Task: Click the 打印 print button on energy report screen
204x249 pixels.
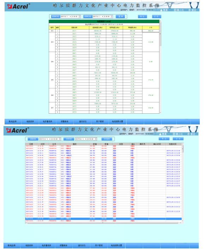Action: [x=156, y=17]
